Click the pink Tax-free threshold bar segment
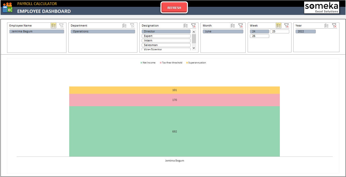This screenshot has width=346, height=177. (x=174, y=100)
